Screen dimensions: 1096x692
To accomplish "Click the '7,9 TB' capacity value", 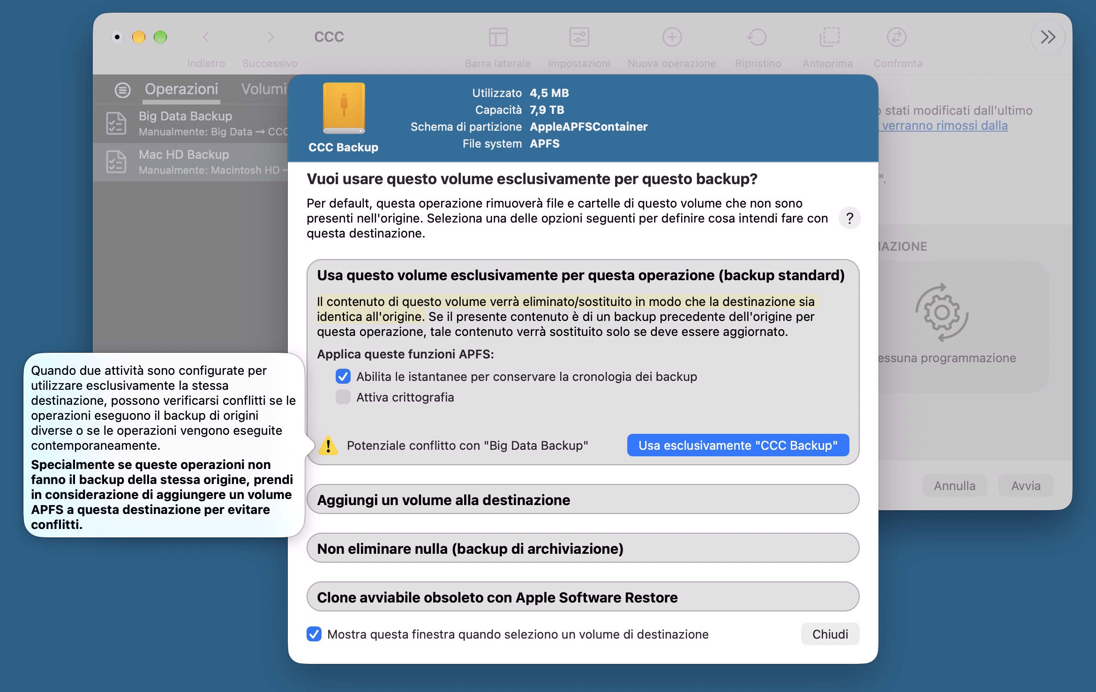I will pos(547,110).
